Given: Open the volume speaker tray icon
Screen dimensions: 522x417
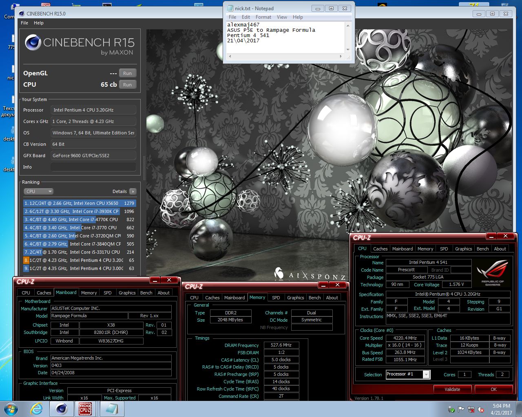Looking at the screenshot, I should [x=481, y=409].
